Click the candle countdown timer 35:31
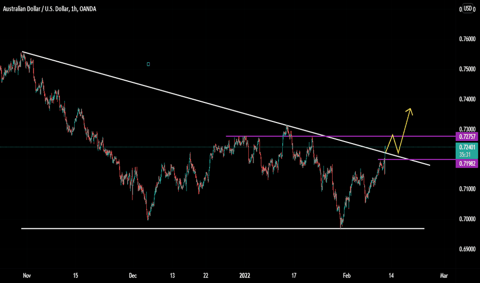The image size is (480, 283). 465,155
